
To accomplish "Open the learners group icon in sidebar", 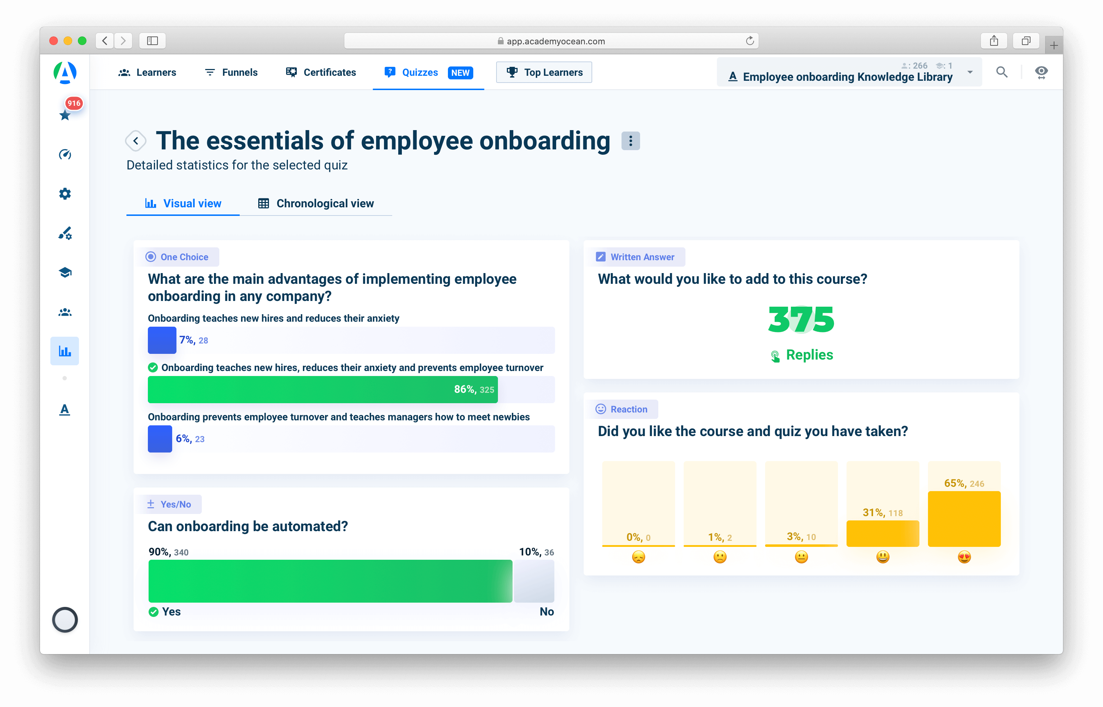I will [x=65, y=312].
